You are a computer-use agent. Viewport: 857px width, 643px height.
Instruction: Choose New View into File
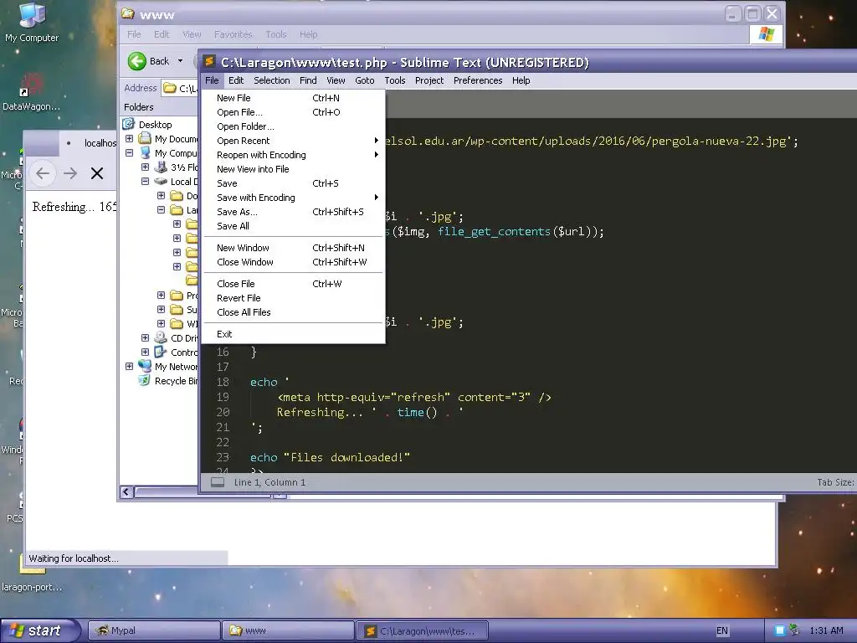click(293, 169)
